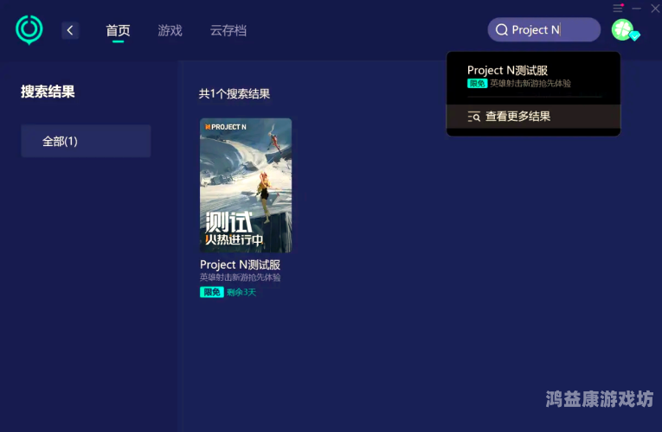Click the magnifier icon in search box
Viewport: 662px width, 432px height.
(x=502, y=29)
